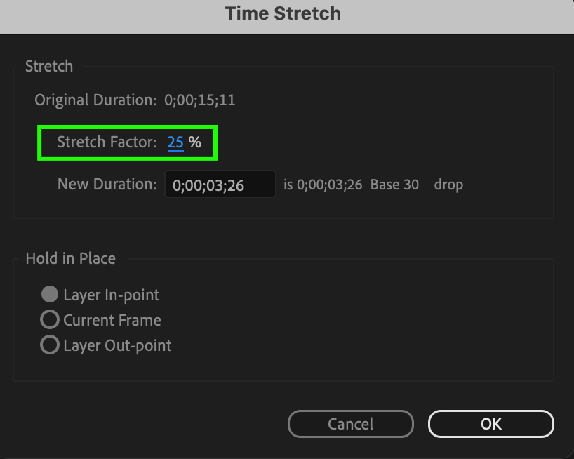Image resolution: width=574 pixels, height=459 pixels.
Task: Click the Stretch Factor label text
Action: point(107,142)
